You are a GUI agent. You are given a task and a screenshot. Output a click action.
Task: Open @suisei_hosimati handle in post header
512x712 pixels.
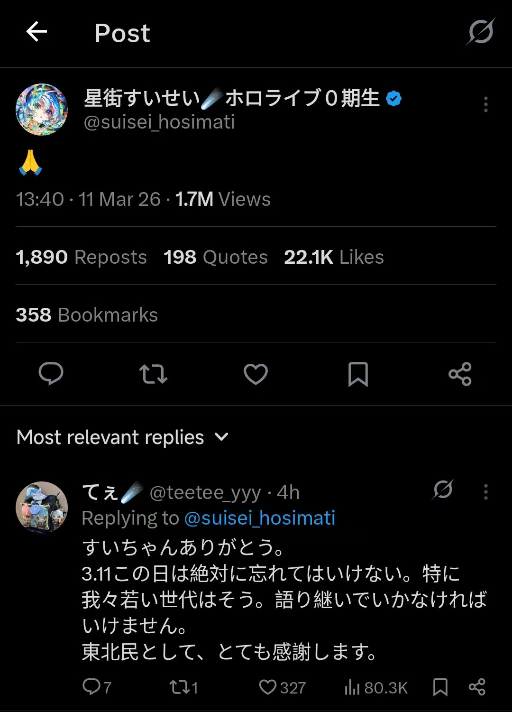click(x=159, y=122)
